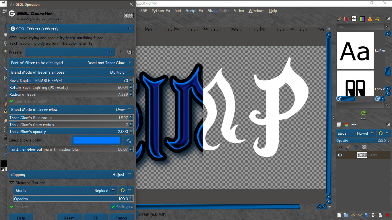
Task: Open the Script-Fu menu
Action: [194, 11]
